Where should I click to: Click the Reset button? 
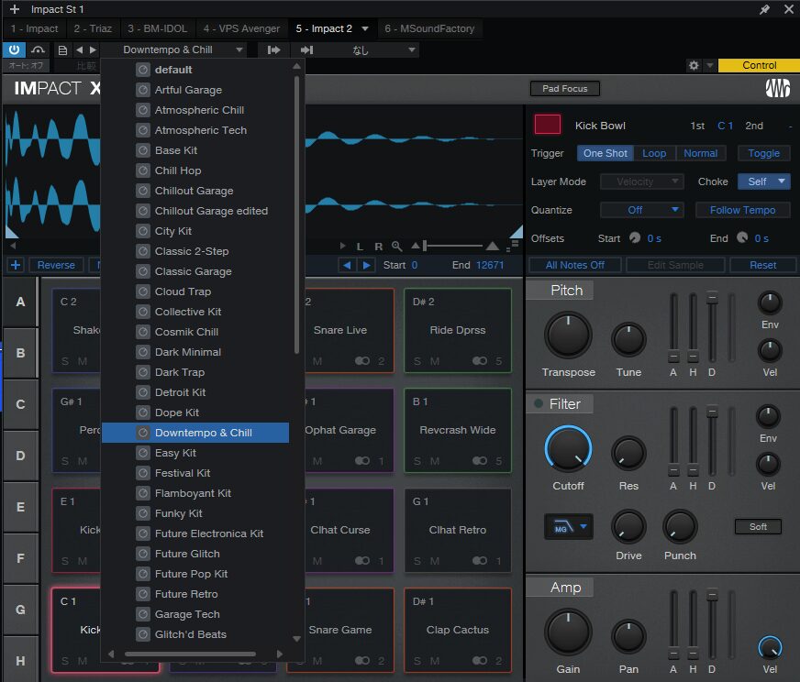762,265
